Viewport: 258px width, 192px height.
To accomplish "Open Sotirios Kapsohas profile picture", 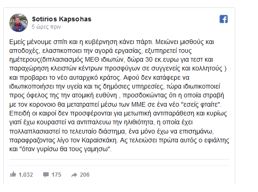I will pos(19,23).
